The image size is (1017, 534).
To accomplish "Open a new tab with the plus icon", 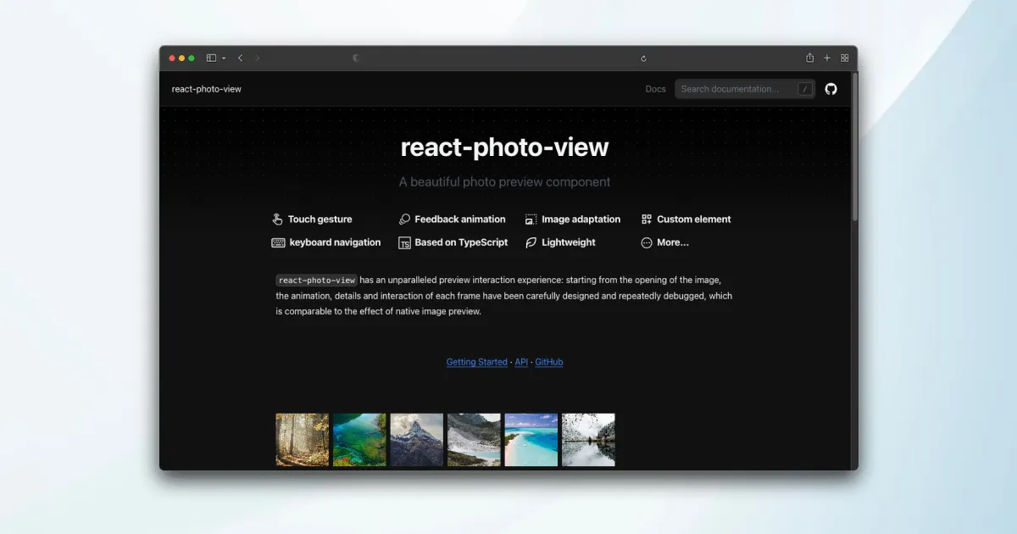I will 827,58.
